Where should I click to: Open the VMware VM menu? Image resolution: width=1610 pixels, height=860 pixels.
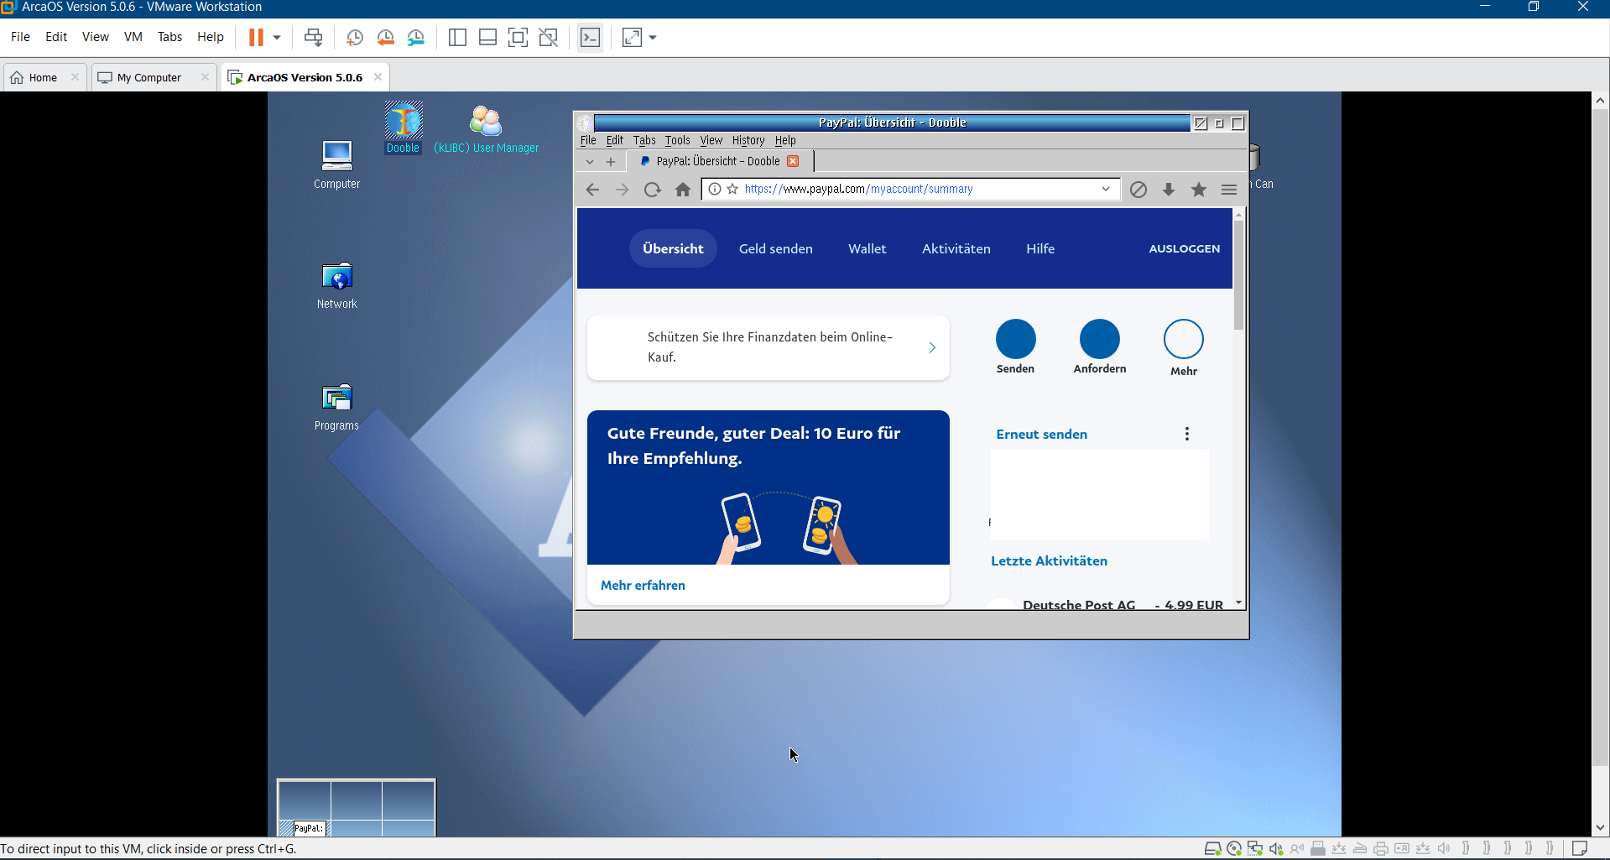click(133, 37)
